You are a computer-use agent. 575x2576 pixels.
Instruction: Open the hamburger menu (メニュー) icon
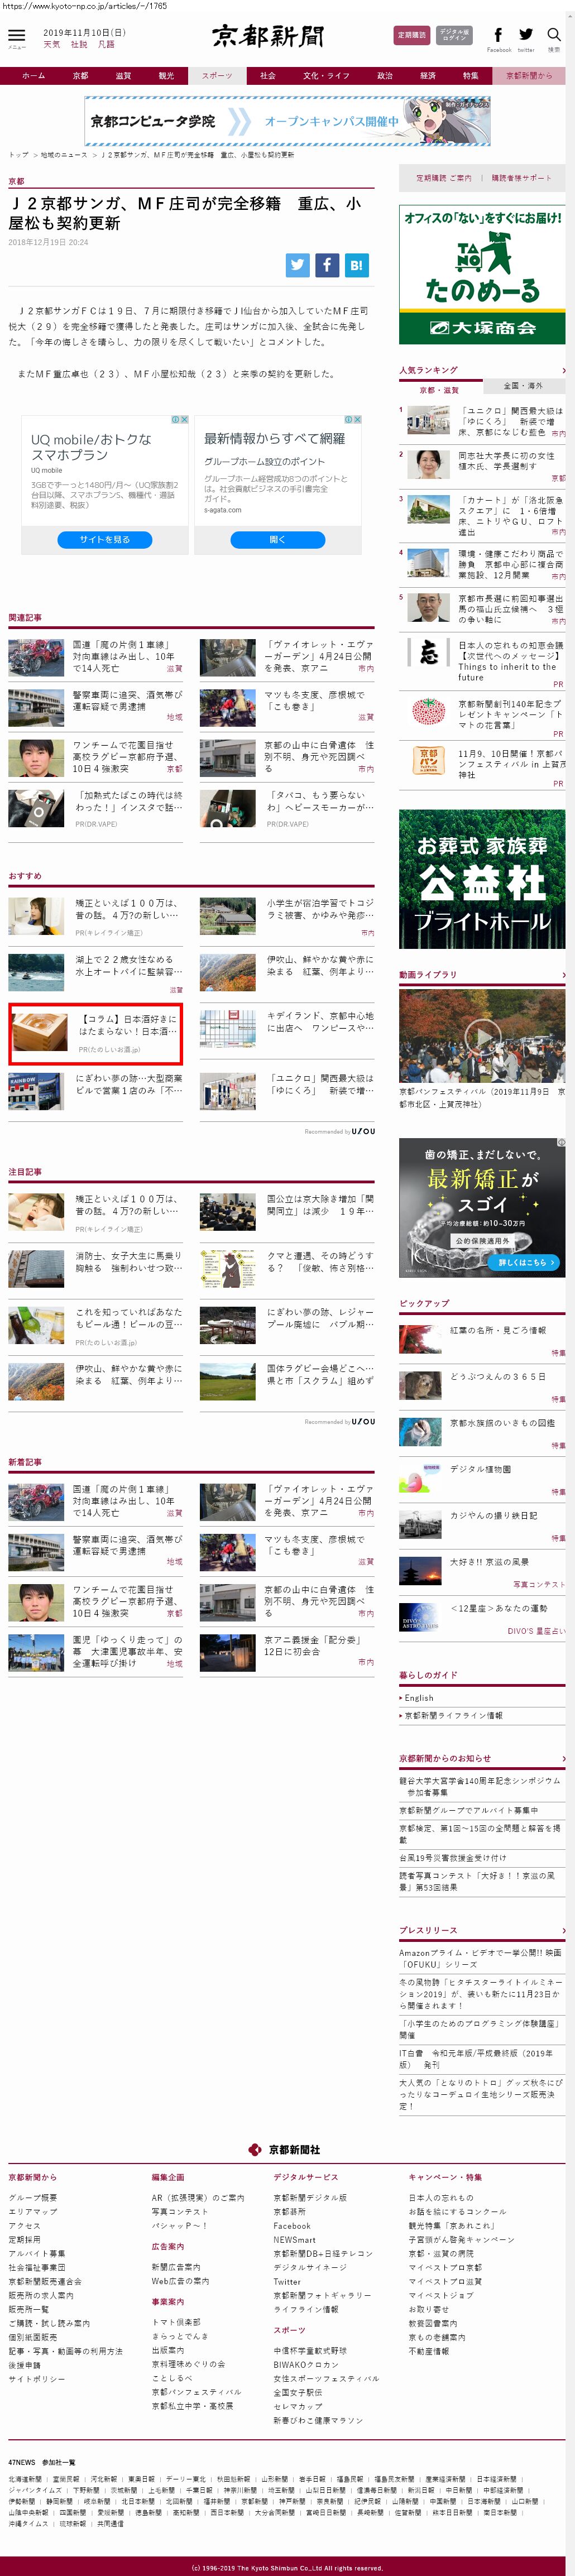coord(16,36)
